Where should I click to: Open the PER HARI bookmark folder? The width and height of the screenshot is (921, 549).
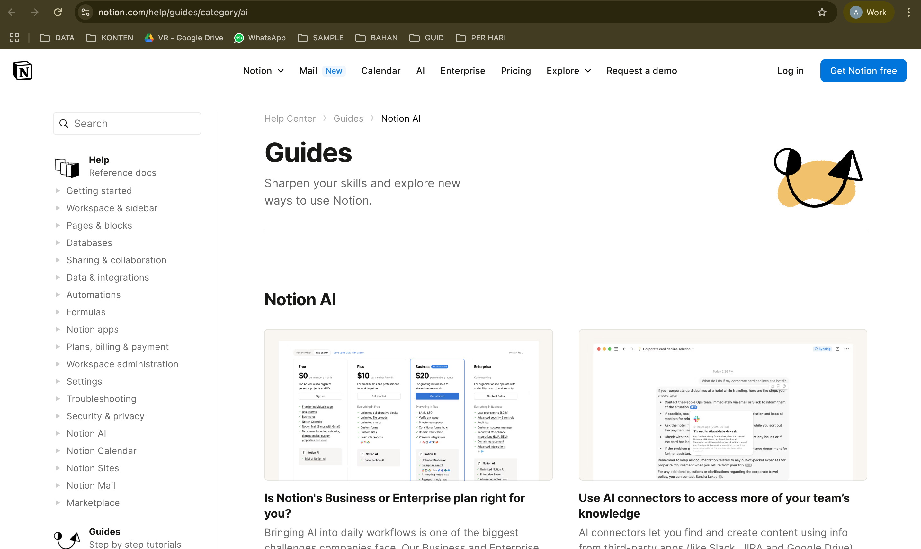click(x=480, y=38)
